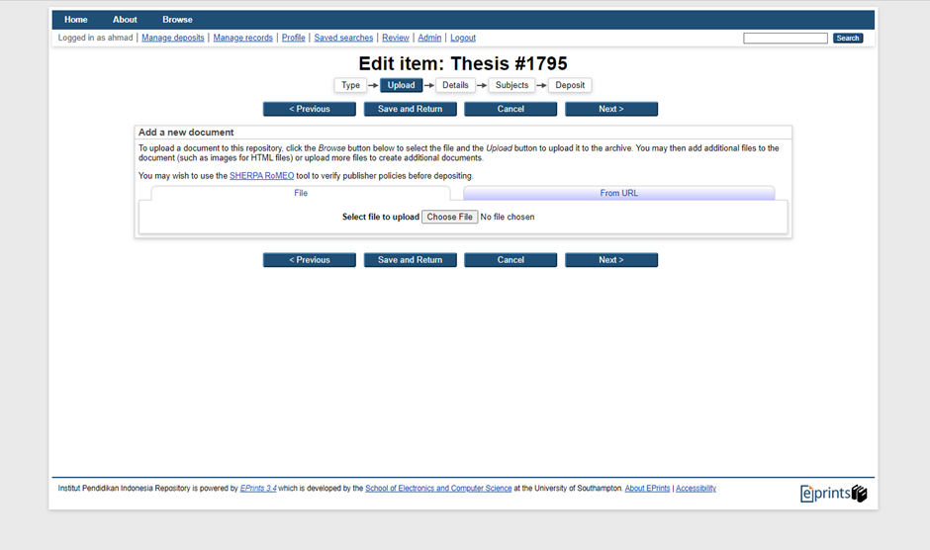This screenshot has height=550, width=930.
Task: Click the Search button
Action: click(x=847, y=38)
